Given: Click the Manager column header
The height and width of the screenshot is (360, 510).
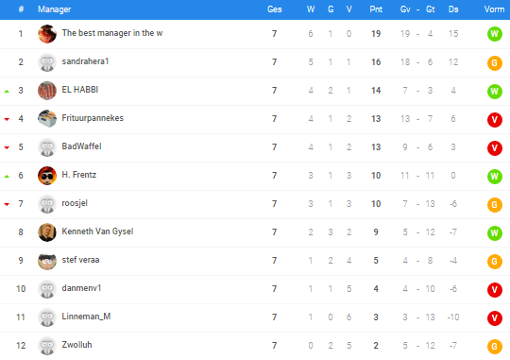Looking at the screenshot, I should (55, 9).
